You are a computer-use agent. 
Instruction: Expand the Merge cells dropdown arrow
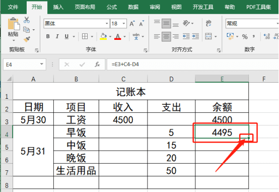click(x=216, y=36)
